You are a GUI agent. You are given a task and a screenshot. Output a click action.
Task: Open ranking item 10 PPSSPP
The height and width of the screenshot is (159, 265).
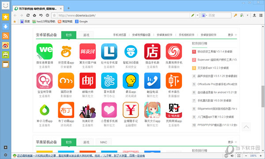(215, 125)
